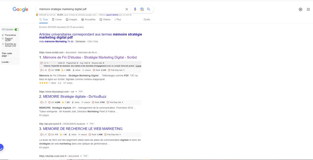Image resolution: width=313 pixels, height=160 pixels.
Task: Click the PDF badge on the DoYouBuzz result
Action: coord(81,91)
